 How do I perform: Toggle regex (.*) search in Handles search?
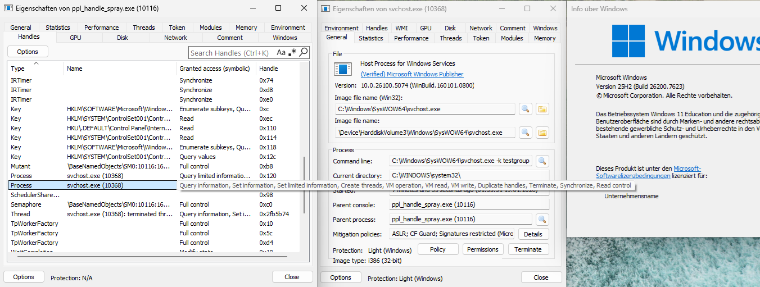[292, 52]
